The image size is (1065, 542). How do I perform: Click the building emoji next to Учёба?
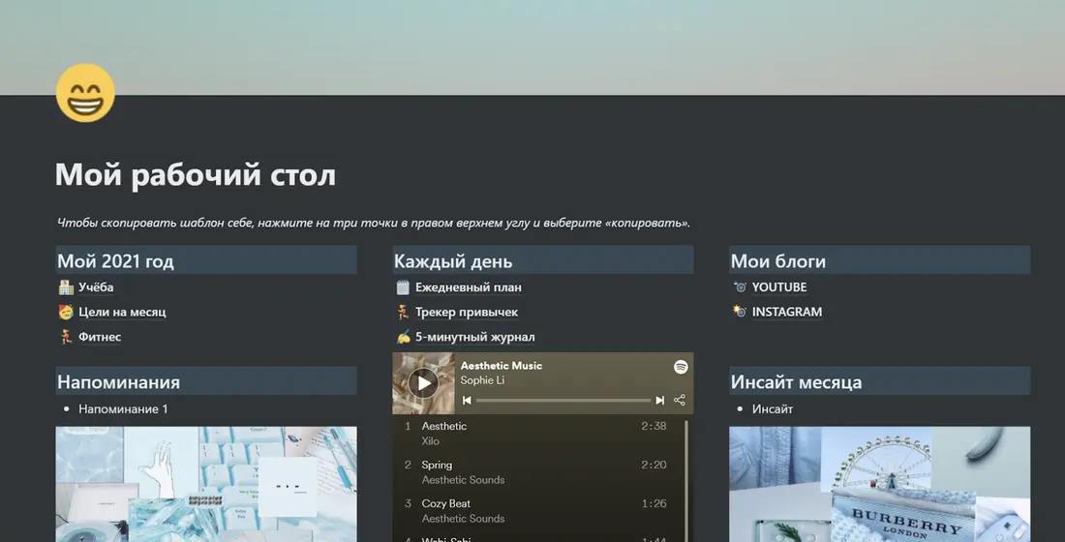[66, 287]
